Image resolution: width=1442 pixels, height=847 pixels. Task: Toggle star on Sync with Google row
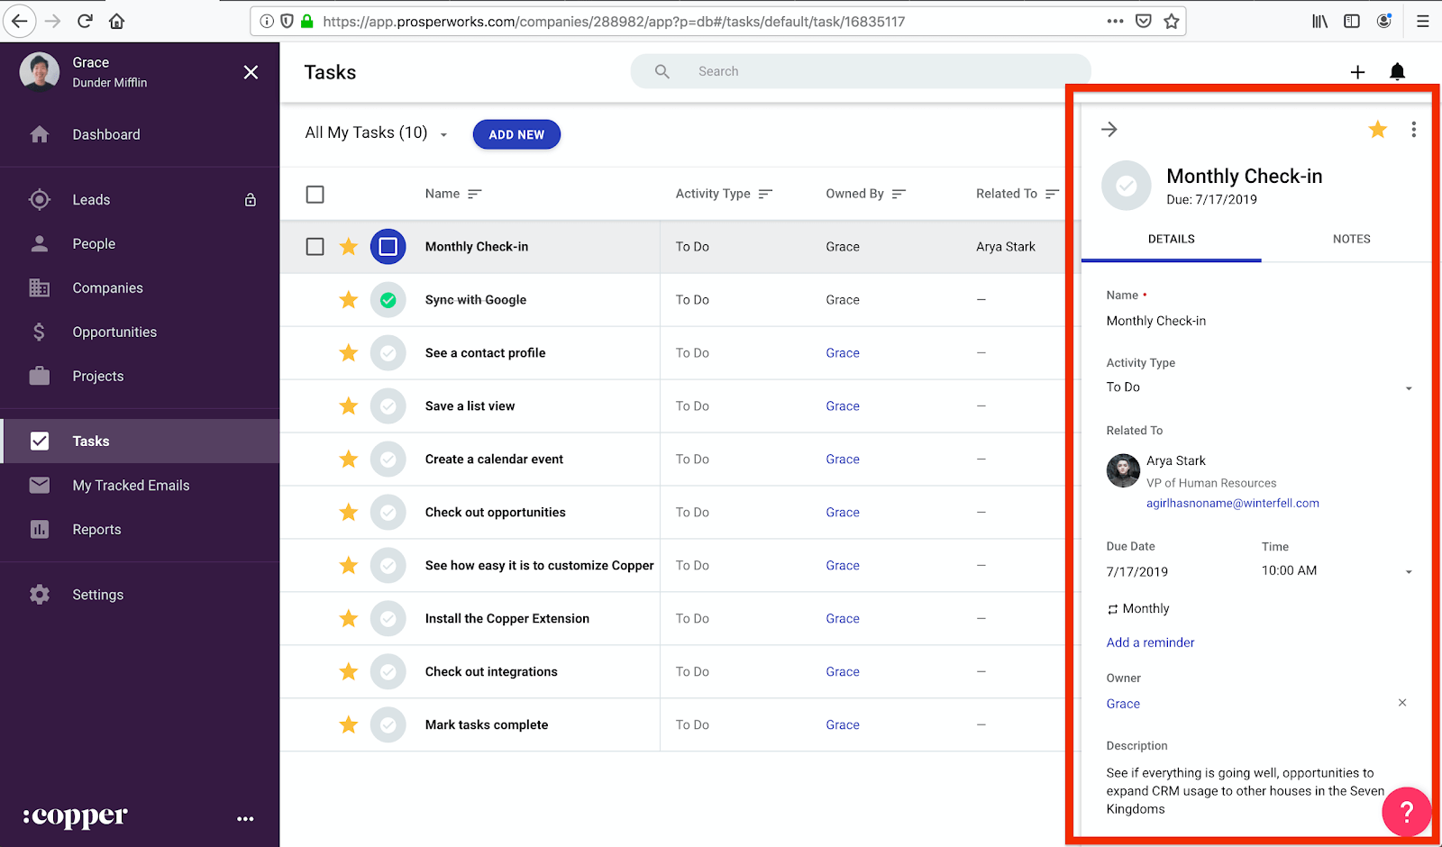[x=348, y=299]
